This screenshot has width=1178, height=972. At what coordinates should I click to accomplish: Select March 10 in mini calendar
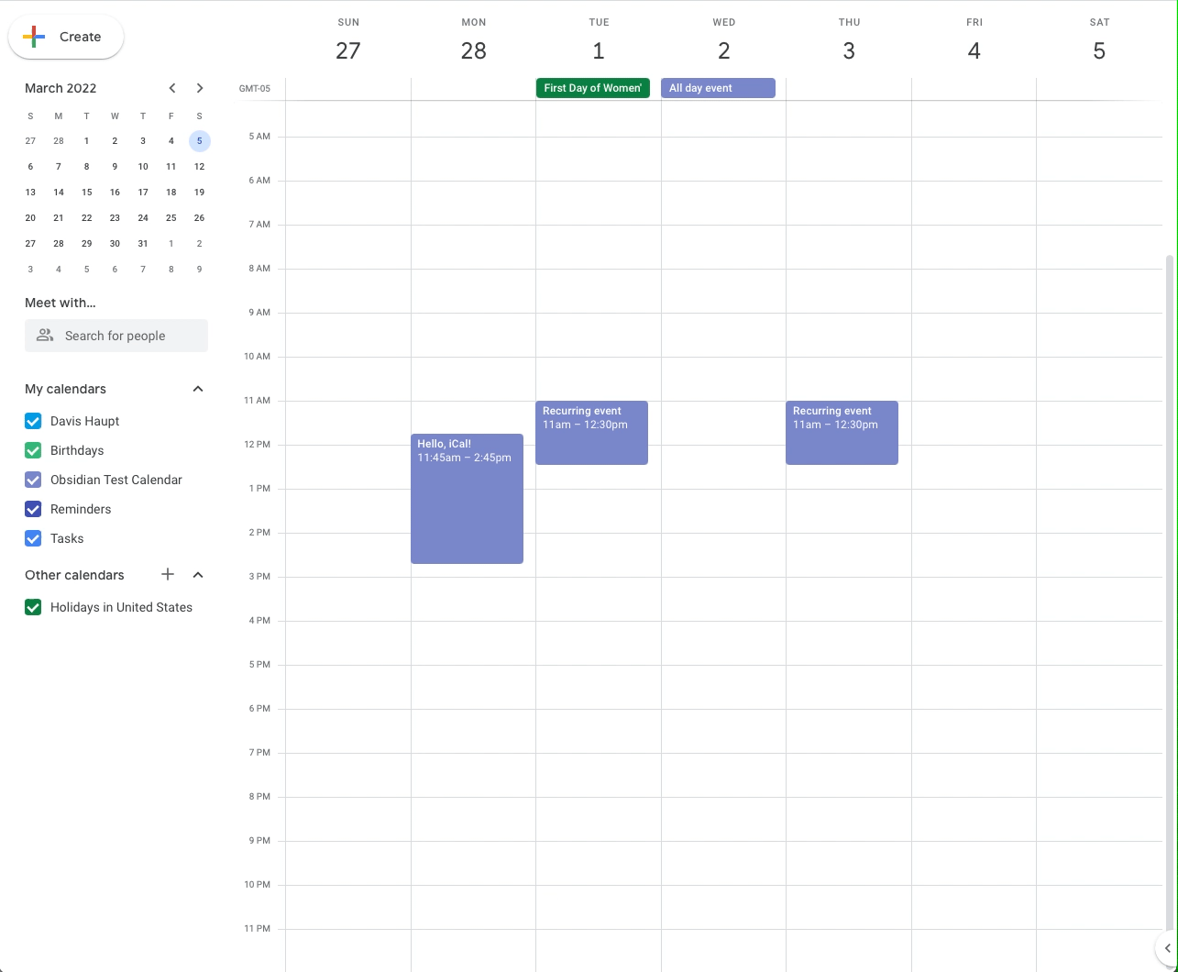click(143, 167)
